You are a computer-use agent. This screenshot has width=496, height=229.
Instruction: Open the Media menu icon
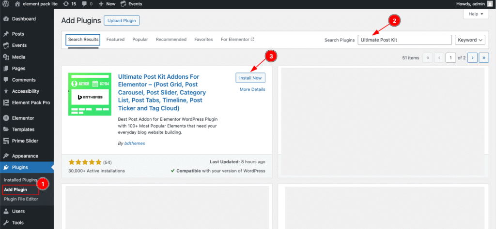click(6, 57)
